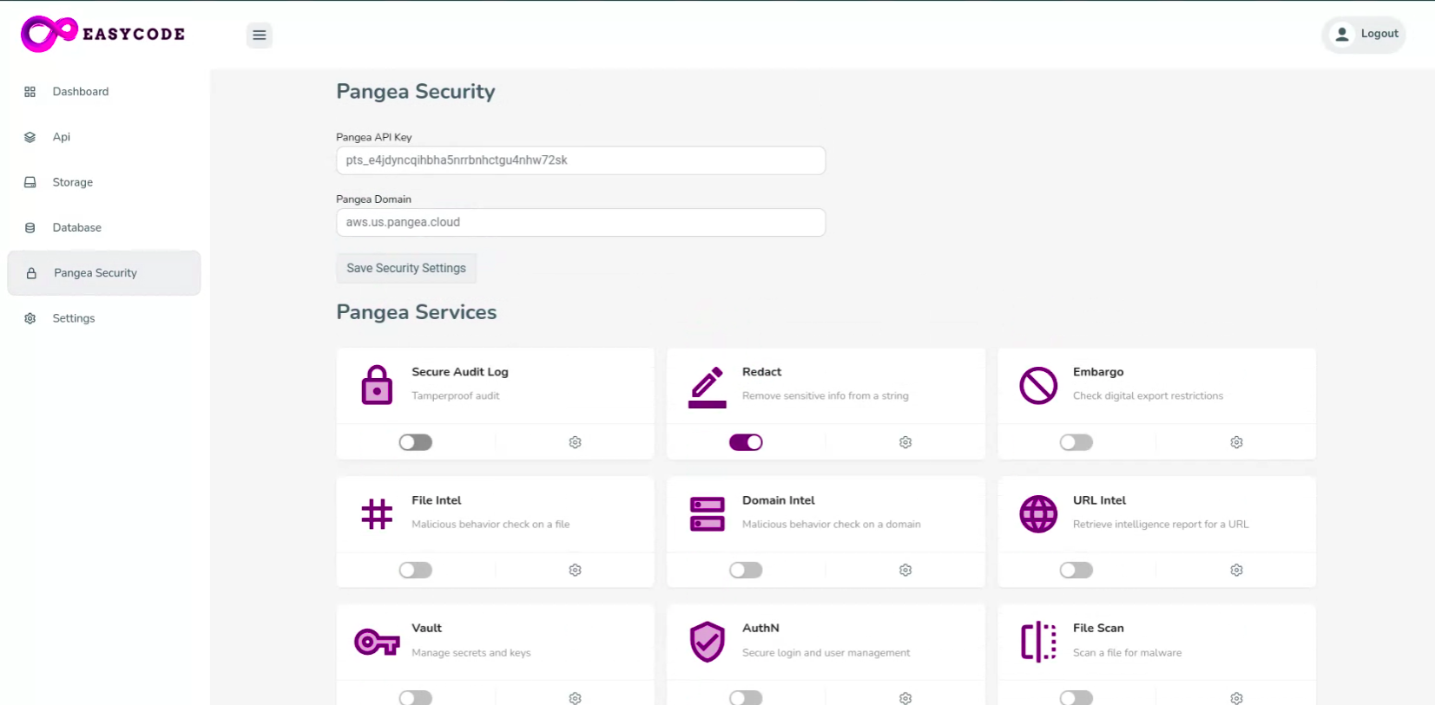The image size is (1435, 705).
Task: Select Pangea Security in the sidebar
Action: pyautogui.click(x=104, y=273)
